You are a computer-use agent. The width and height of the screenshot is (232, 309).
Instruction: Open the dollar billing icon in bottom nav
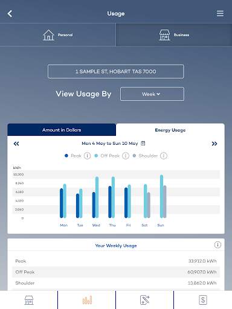tap(203, 300)
